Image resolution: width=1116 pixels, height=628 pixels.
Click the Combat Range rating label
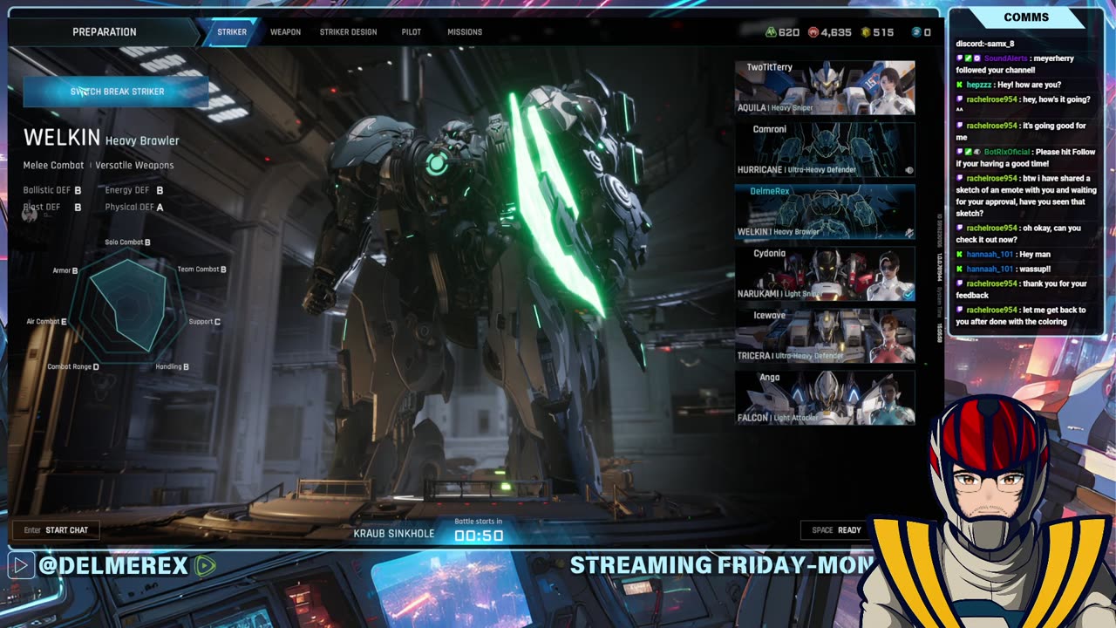(x=73, y=367)
